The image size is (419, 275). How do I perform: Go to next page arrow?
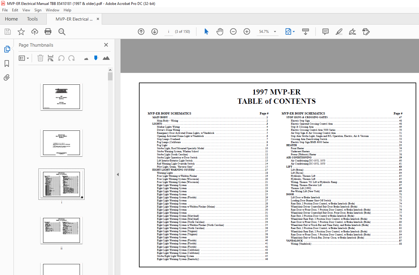(x=155, y=32)
